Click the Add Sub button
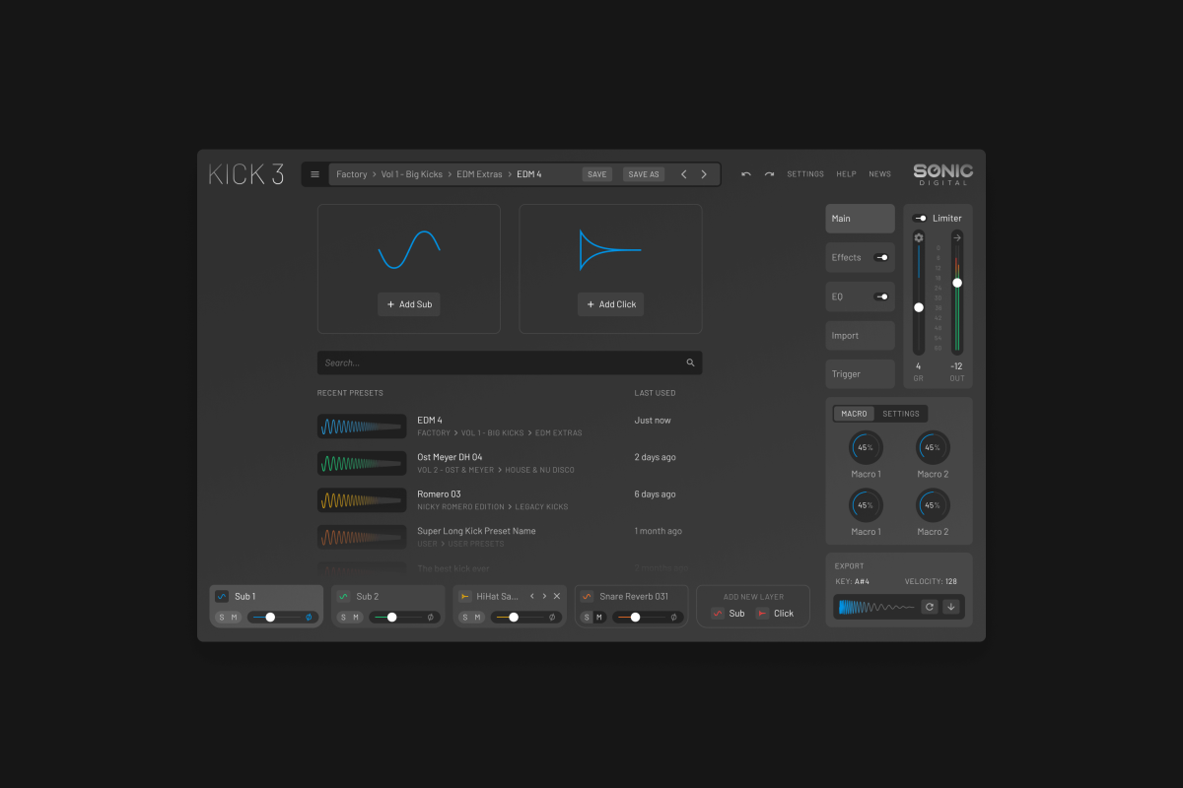Image resolution: width=1183 pixels, height=788 pixels. [x=409, y=304]
